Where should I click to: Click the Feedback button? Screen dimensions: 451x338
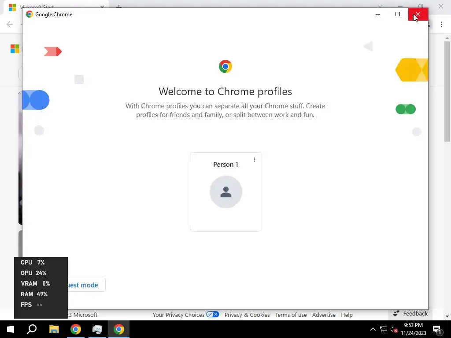[x=410, y=313]
